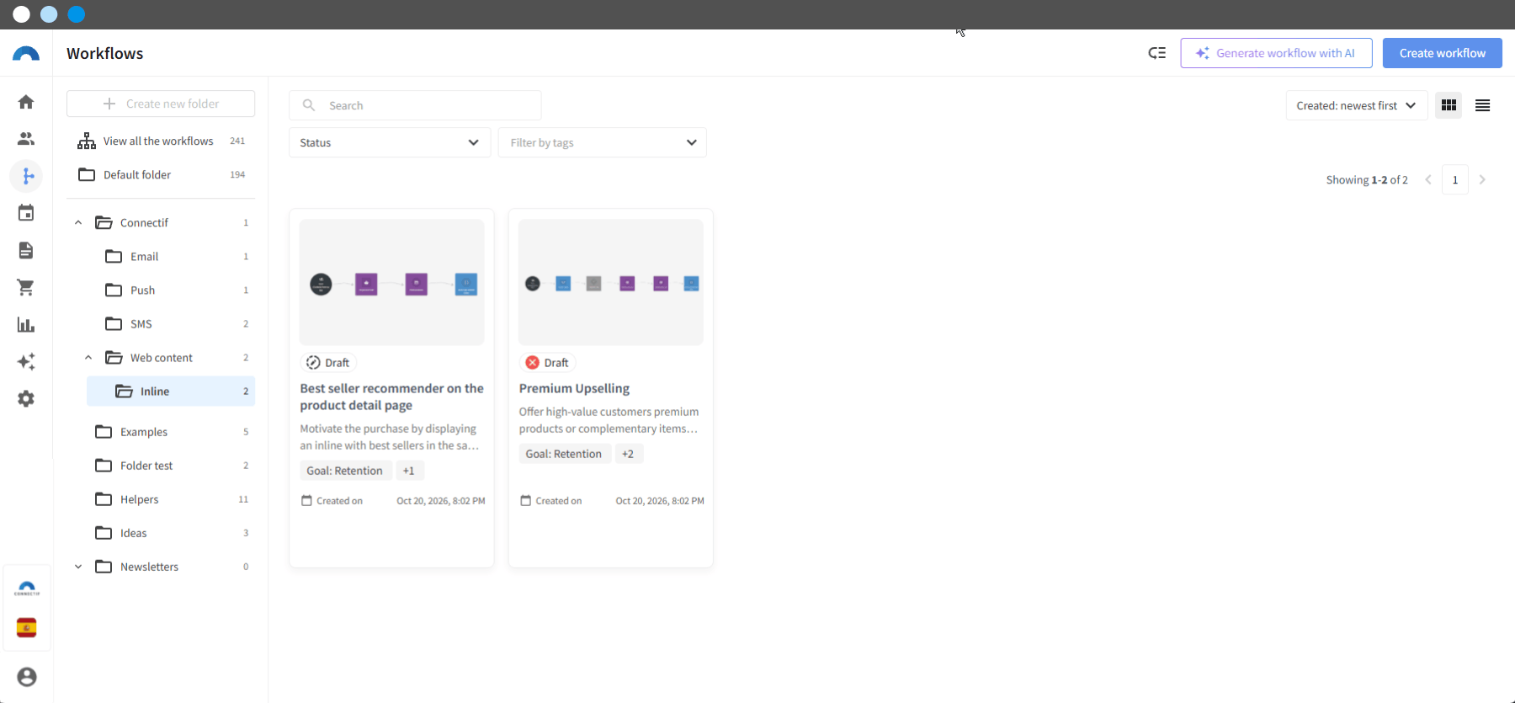Click the Create workflow button
Viewport: 1515px width, 703px height.
[1443, 53]
